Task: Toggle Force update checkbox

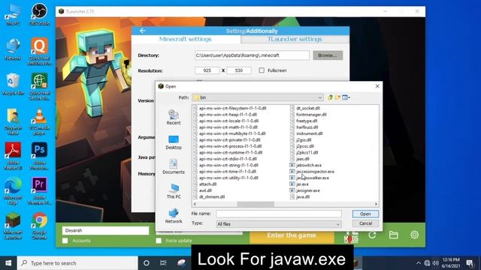Action: 159,241
